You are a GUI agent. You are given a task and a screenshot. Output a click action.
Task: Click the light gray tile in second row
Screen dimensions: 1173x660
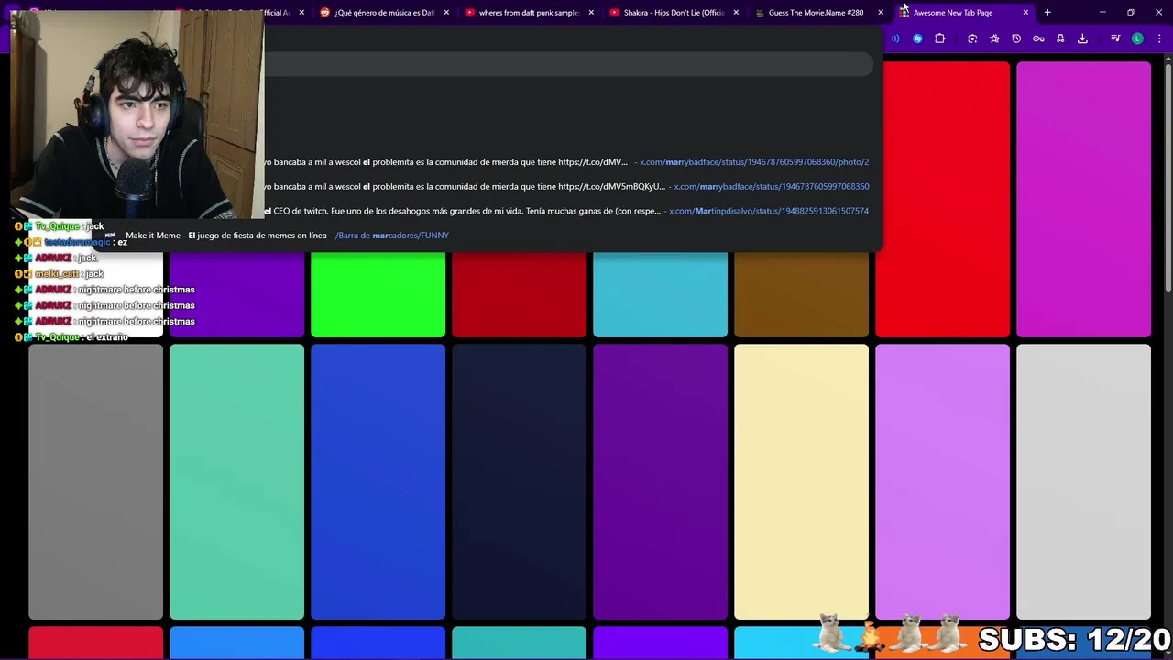1083,482
